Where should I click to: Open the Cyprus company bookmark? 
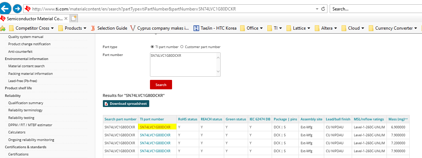tap(159, 28)
